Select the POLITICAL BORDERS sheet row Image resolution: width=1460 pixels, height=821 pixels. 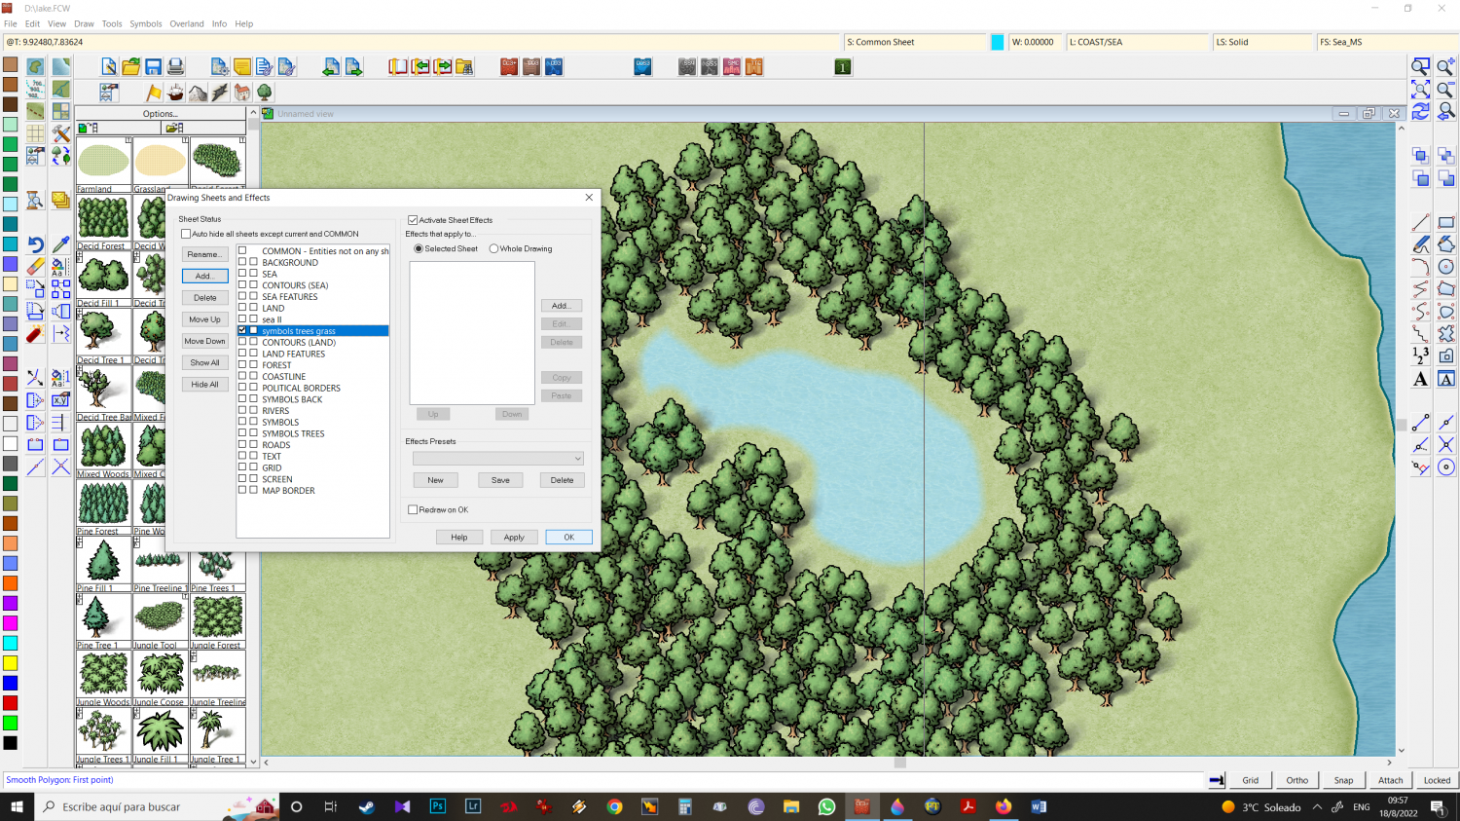(312, 388)
